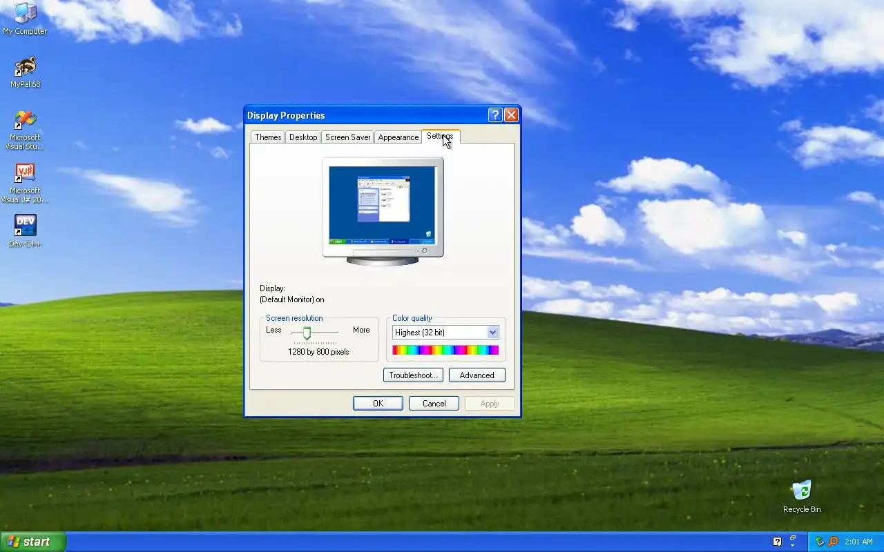
Task: Click the Display Properties help question-mark button
Action: click(x=495, y=115)
